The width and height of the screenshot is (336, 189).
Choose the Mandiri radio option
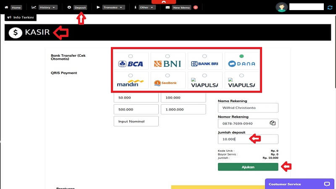[130, 75]
